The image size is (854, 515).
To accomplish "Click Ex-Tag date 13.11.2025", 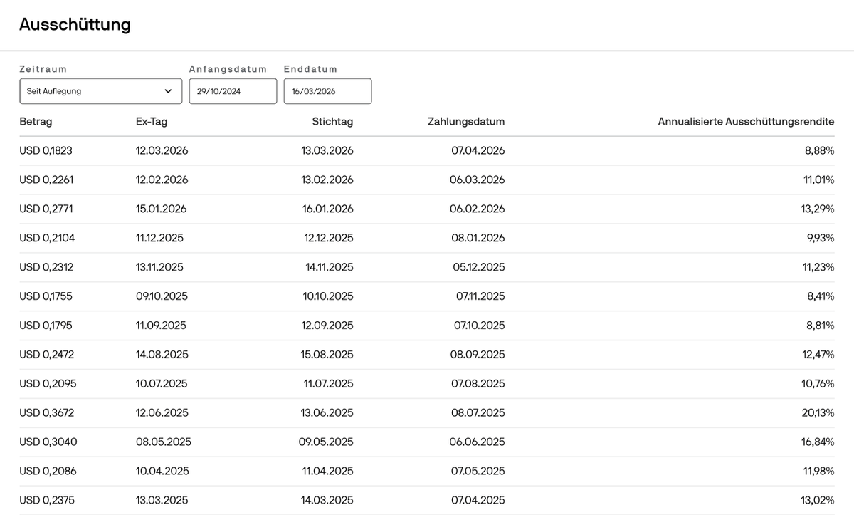I will click(x=159, y=268).
